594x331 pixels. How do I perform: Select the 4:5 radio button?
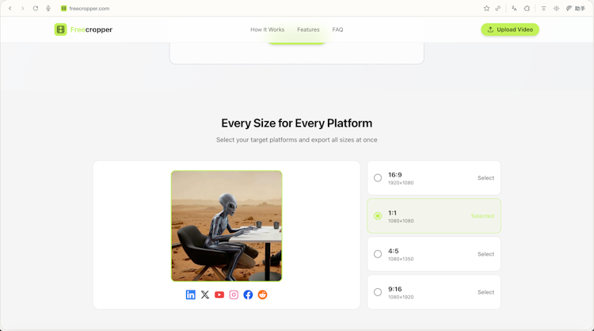[x=378, y=253]
